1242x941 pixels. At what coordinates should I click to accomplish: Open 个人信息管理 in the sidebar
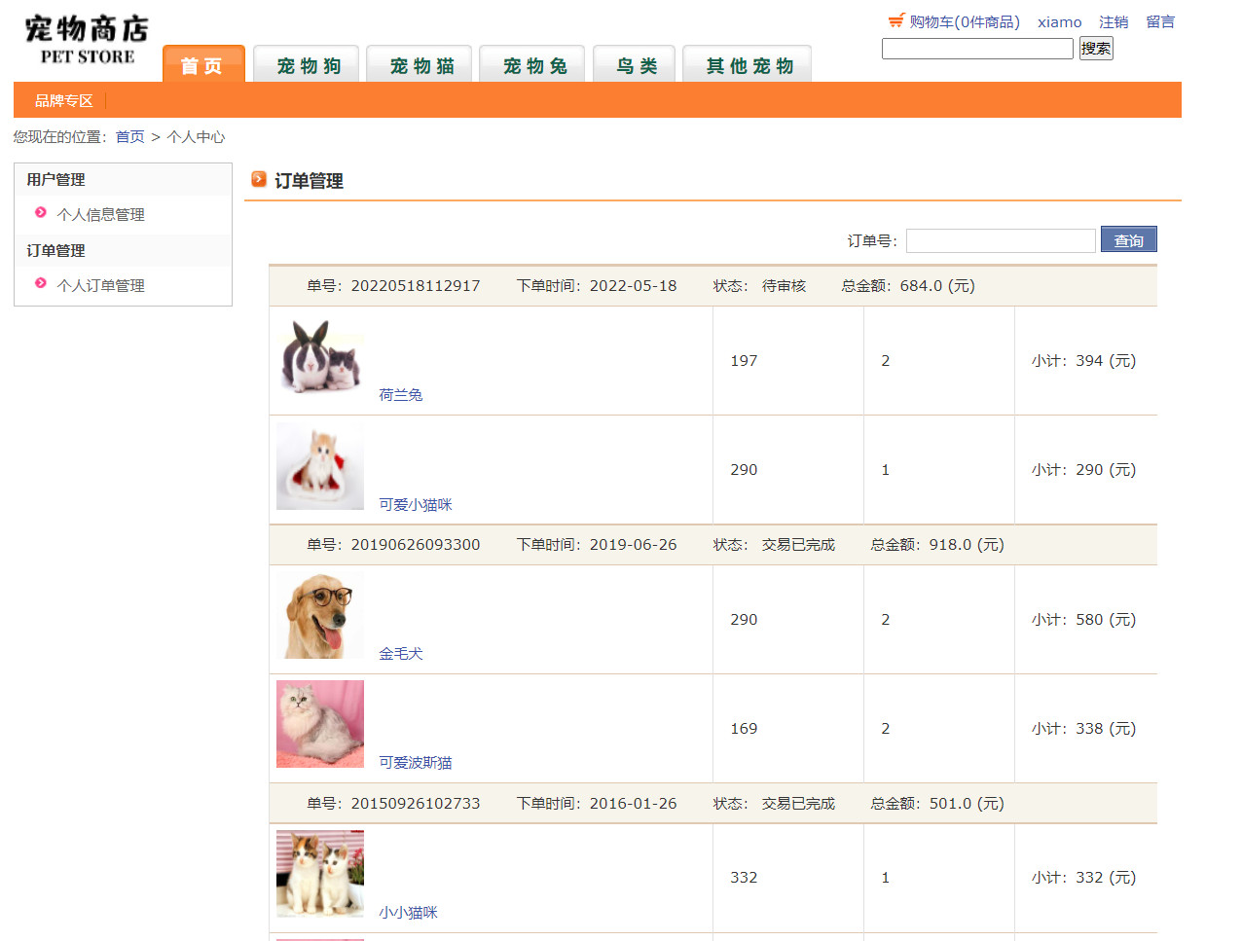[x=100, y=214]
